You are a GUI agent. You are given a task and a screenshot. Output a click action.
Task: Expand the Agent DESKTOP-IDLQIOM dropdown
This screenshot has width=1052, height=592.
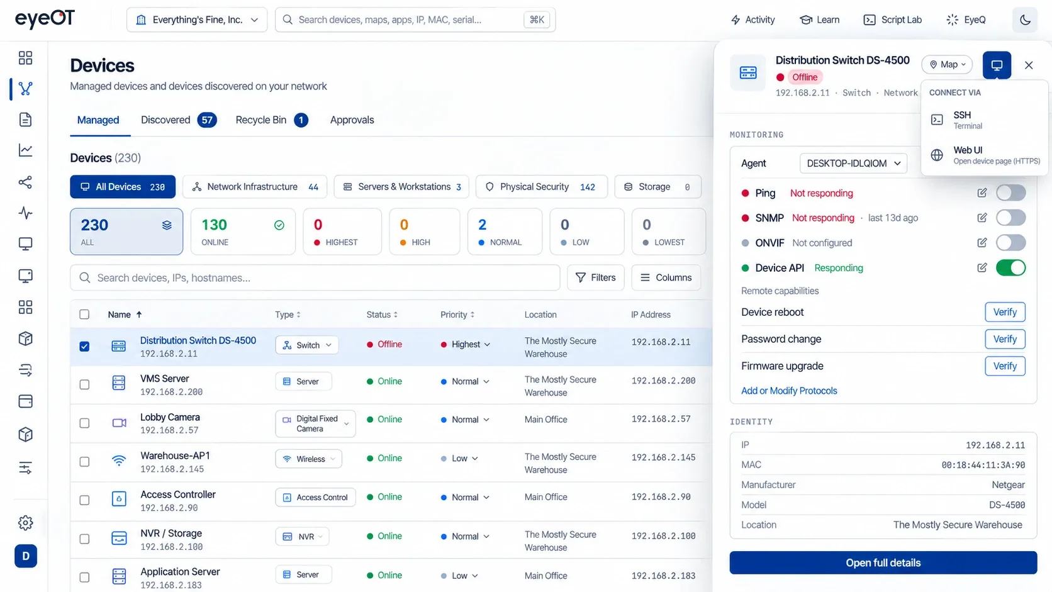point(853,164)
